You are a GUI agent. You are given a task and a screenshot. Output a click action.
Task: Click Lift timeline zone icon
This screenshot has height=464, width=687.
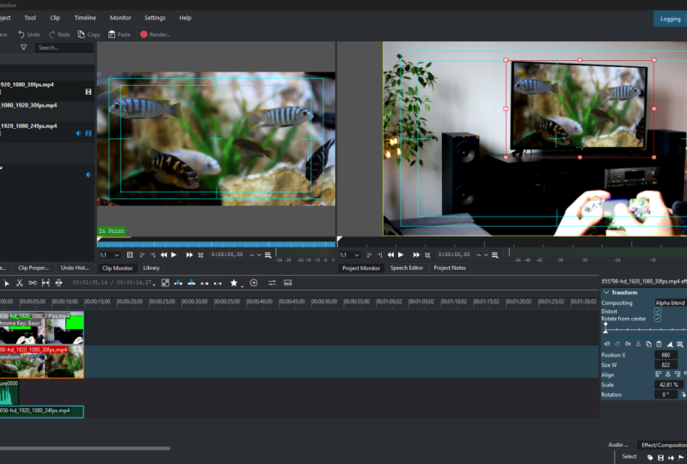click(218, 284)
